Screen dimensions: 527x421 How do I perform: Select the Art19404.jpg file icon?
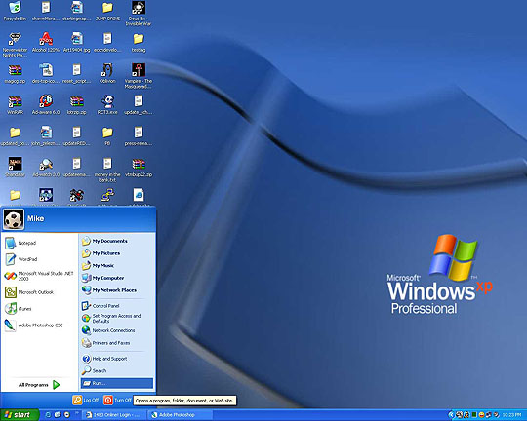pos(77,42)
